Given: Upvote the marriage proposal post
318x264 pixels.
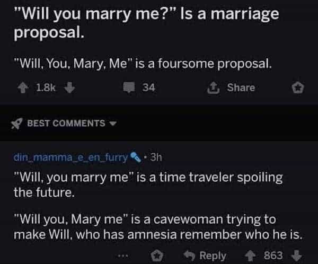Looking at the screenshot, I should point(24,87).
